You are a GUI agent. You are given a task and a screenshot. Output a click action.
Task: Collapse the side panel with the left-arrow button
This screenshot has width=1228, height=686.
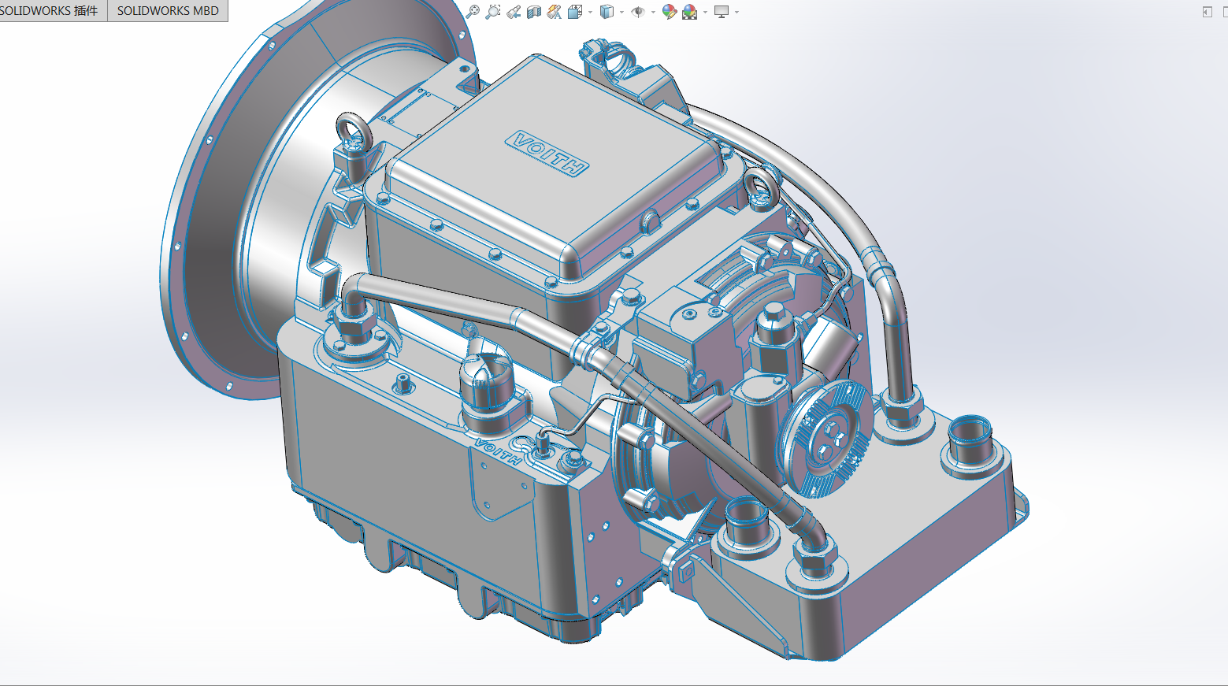[x=1207, y=12]
